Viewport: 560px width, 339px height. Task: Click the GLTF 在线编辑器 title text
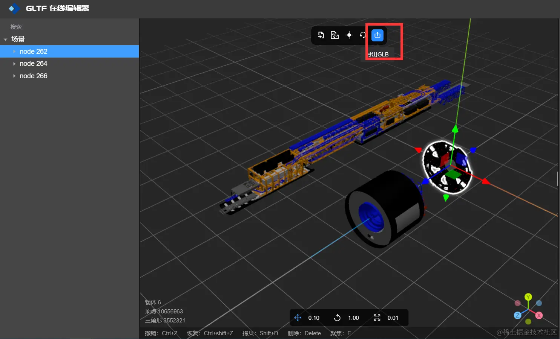point(57,8)
